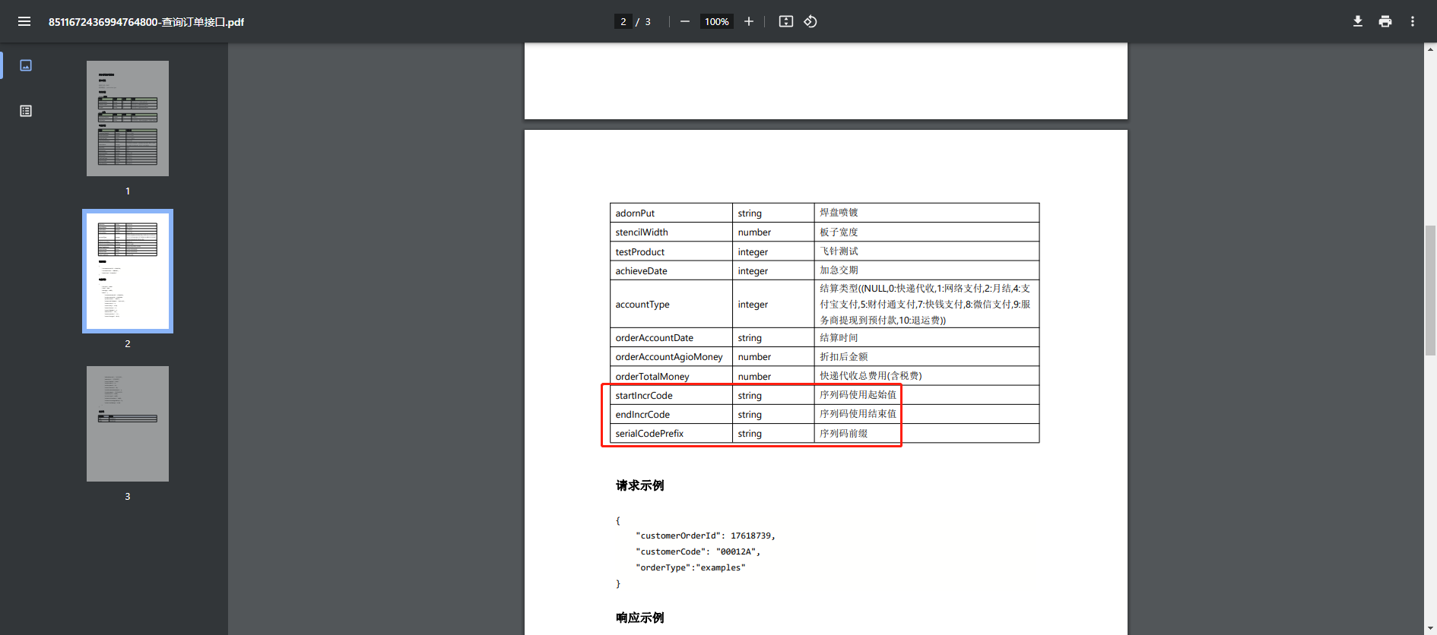Download the PDF file
1437x635 pixels.
point(1357,21)
